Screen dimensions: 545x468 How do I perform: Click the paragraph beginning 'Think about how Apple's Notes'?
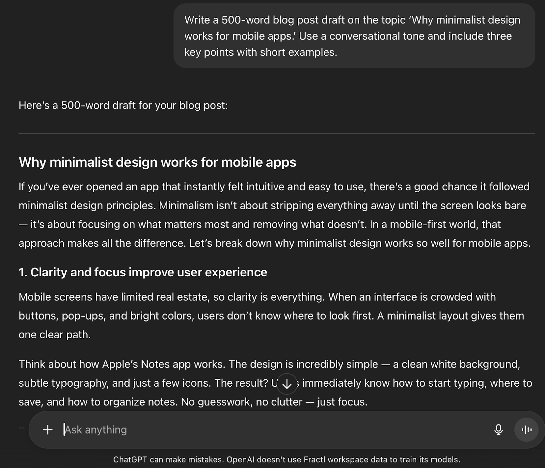point(275,383)
